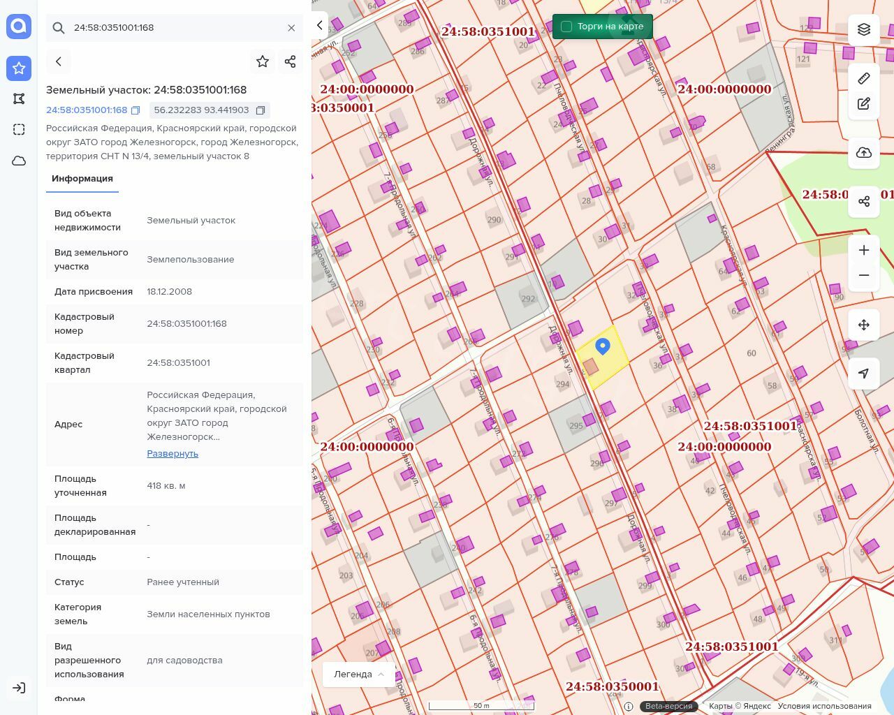Switch to the Информация tab
The height and width of the screenshot is (715, 894).
click(82, 179)
